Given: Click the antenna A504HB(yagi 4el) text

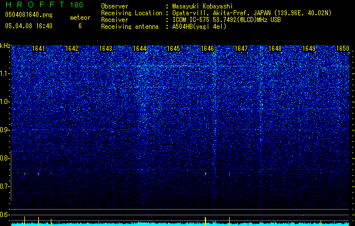Looking at the screenshot, I should pyautogui.click(x=199, y=27).
